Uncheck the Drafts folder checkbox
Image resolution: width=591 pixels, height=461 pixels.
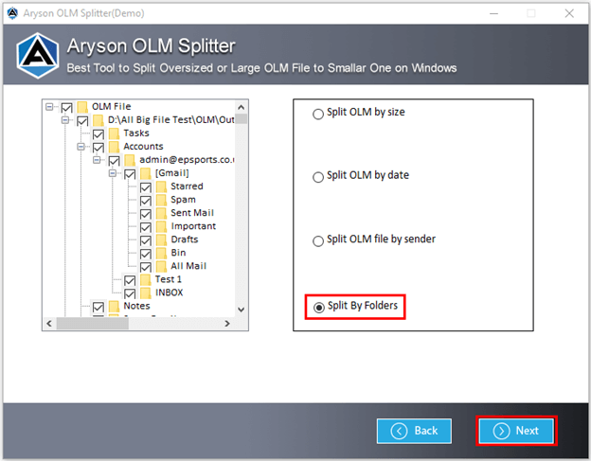point(146,240)
